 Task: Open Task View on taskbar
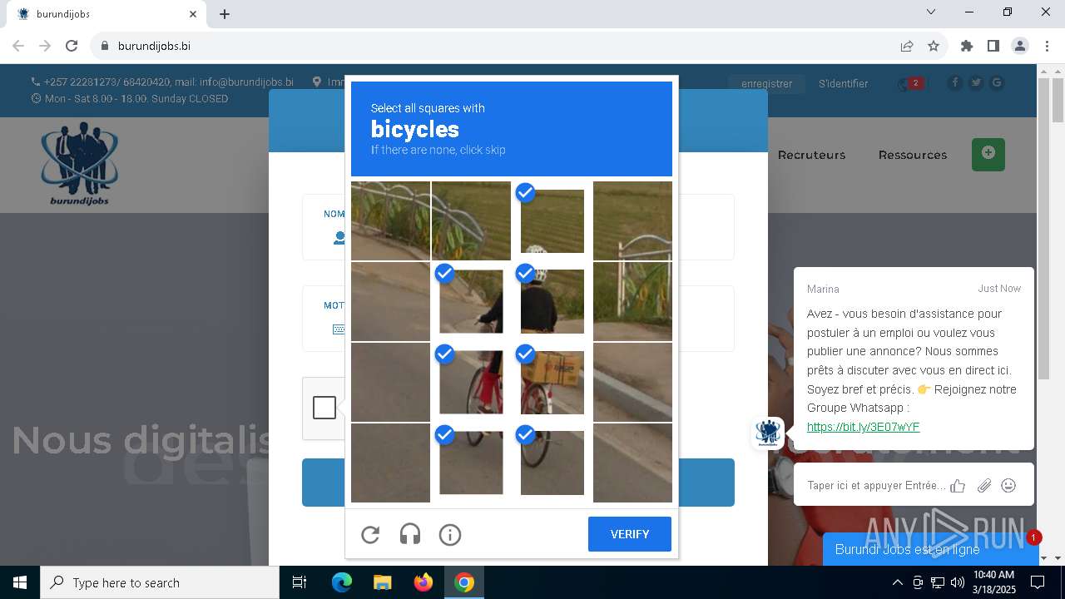tap(300, 582)
